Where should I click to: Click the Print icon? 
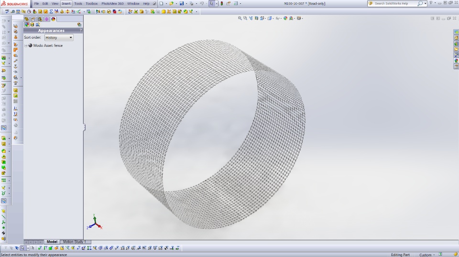(191, 3)
